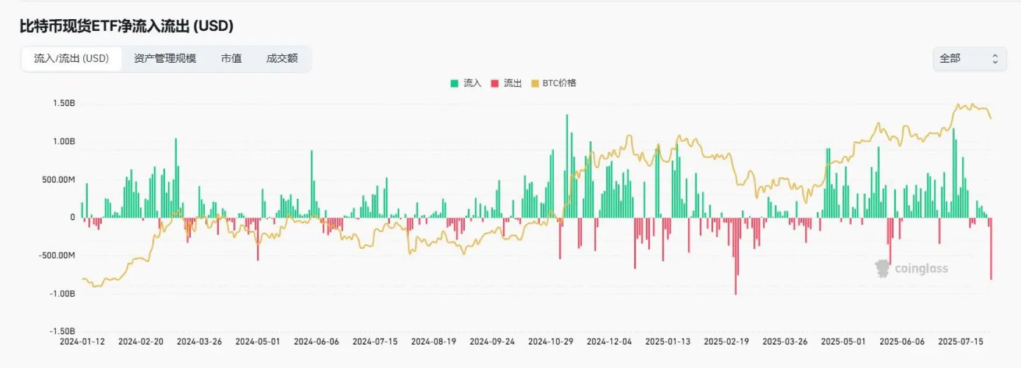The height and width of the screenshot is (368, 1021).
Task: Click the green 流入 legend swatch
Action: pos(454,83)
